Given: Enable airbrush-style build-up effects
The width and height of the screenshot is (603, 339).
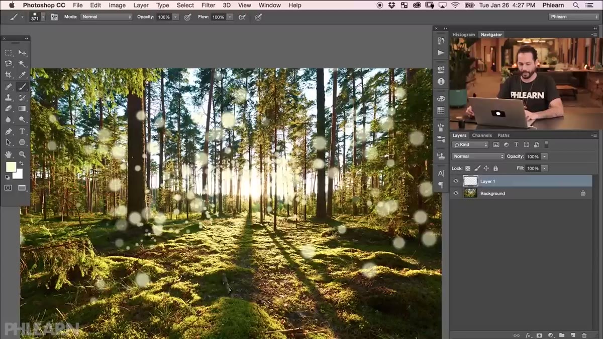Looking at the screenshot, I should [242, 17].
